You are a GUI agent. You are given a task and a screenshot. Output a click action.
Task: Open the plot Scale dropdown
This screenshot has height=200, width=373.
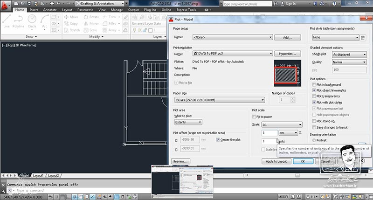pos(282,124)
